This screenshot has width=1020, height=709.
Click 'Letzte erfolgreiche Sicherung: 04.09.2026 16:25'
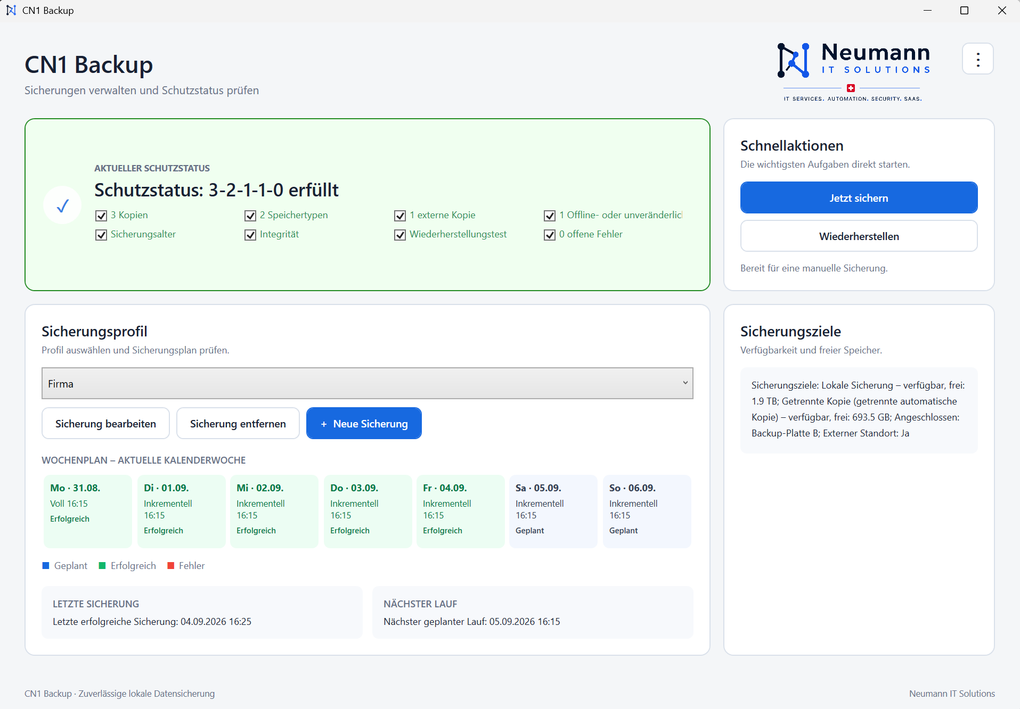coord(152,622)
